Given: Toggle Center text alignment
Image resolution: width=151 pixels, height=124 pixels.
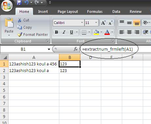Looking at the screenshot, I should (129, 32).
